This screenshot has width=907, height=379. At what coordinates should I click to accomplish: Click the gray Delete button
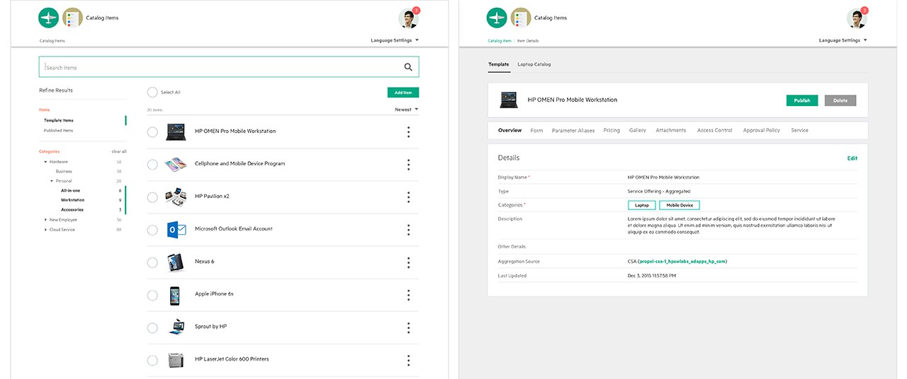840,100
